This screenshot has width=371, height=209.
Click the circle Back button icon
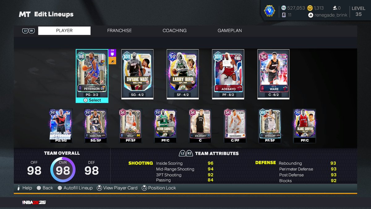point(39,188)
